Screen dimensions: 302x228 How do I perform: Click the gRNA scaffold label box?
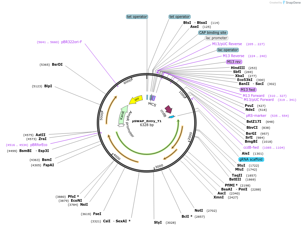251,159
